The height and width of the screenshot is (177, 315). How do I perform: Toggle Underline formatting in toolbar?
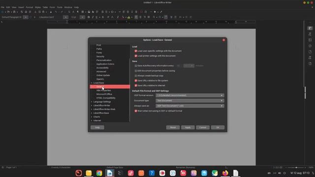click(96, 17)
